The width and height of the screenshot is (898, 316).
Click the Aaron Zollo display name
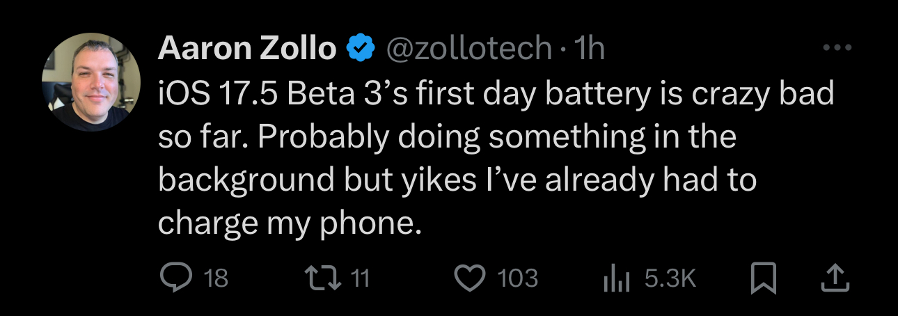247,49
